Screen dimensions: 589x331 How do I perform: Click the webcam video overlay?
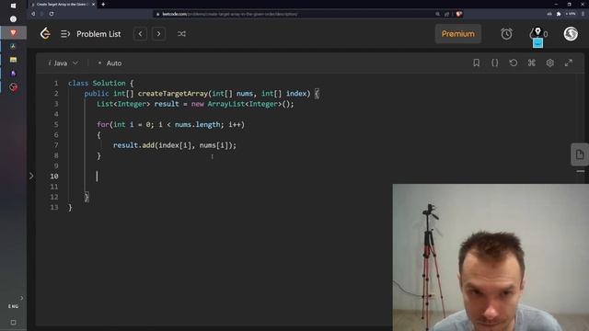pos(491,257)
